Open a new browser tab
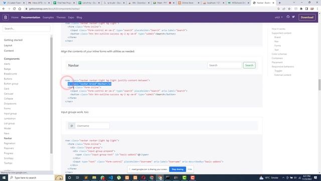The height and width of the screenshot is (181, 321). click(x=280, y=3)
